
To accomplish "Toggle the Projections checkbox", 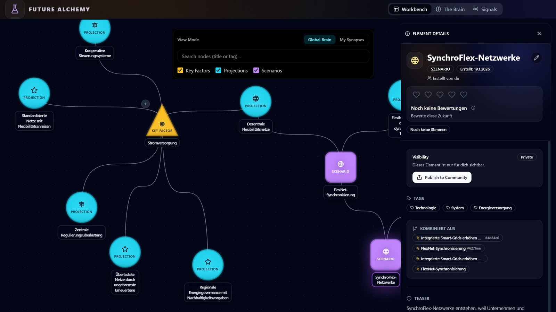I will pos(218,70).
